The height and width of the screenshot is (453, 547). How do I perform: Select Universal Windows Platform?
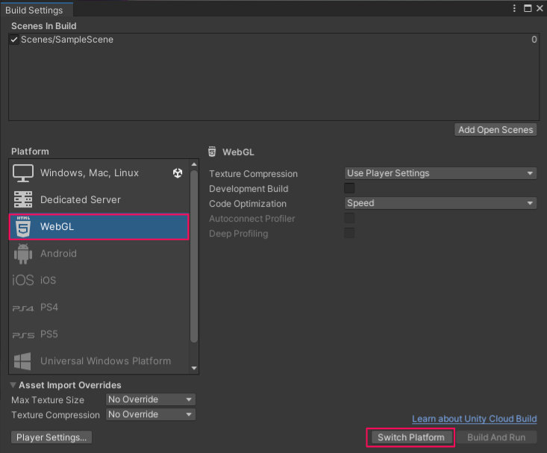click(99, 361)
